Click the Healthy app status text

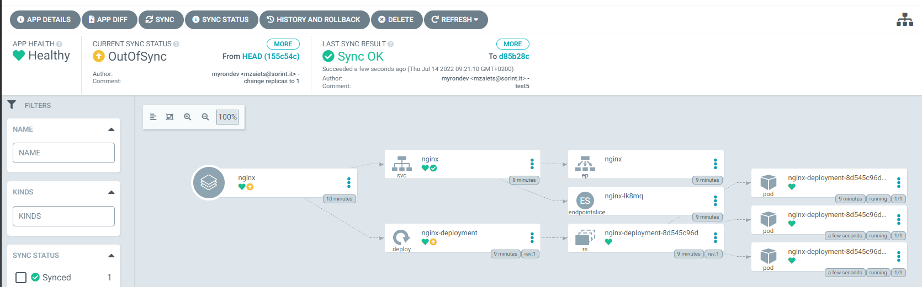pyautogui.click(x=49, y=55)
